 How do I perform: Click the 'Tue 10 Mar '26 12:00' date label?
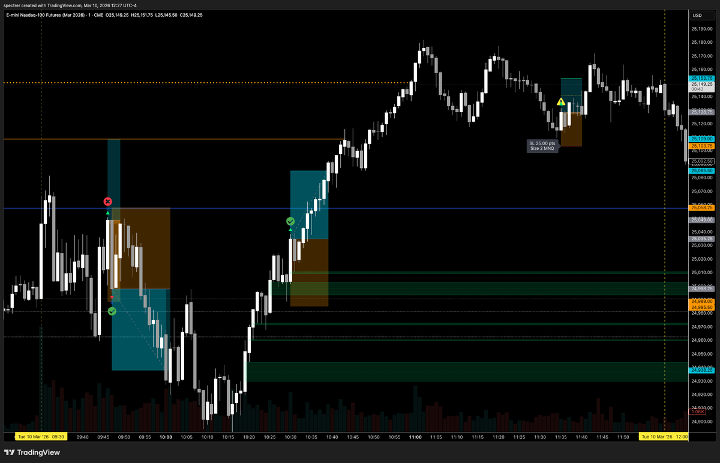[664, 437]
